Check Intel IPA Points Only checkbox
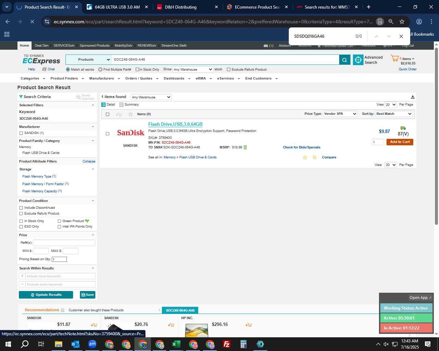Image resolution: width=439 pixels, height=351 pixels. coord(59,227)
